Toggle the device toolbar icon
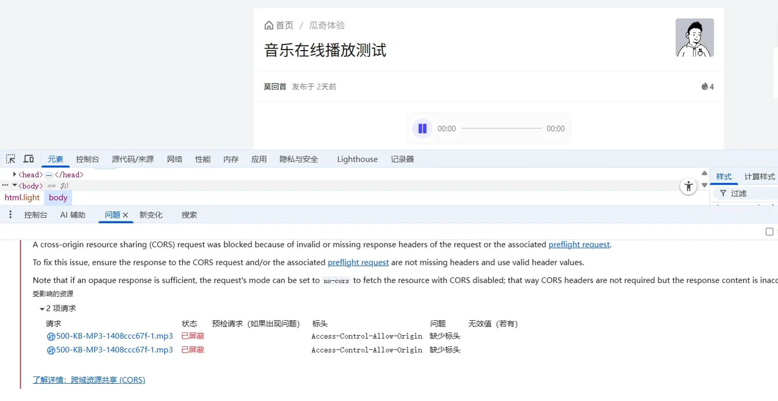This screenshot has width=778, height=401. coord(29,159)
